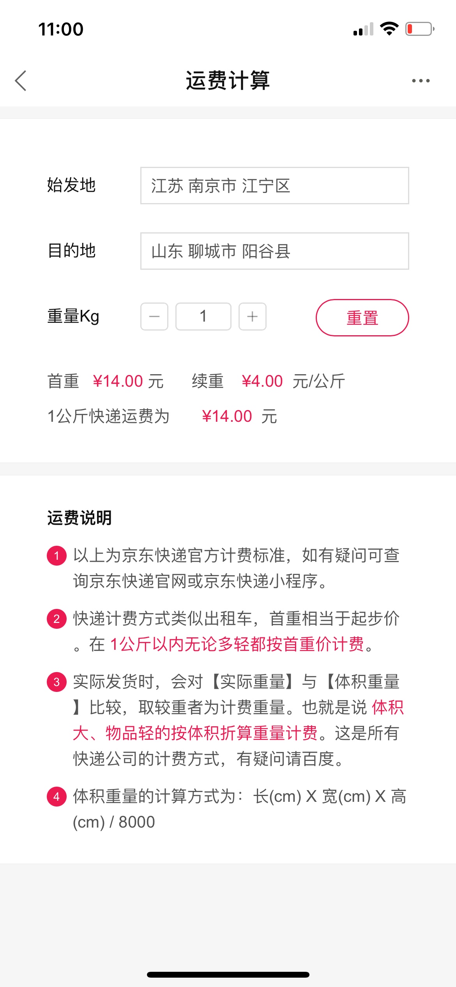Tap the Wi-Fi status icon
This screenshot has width=456, height=987.
389,29
